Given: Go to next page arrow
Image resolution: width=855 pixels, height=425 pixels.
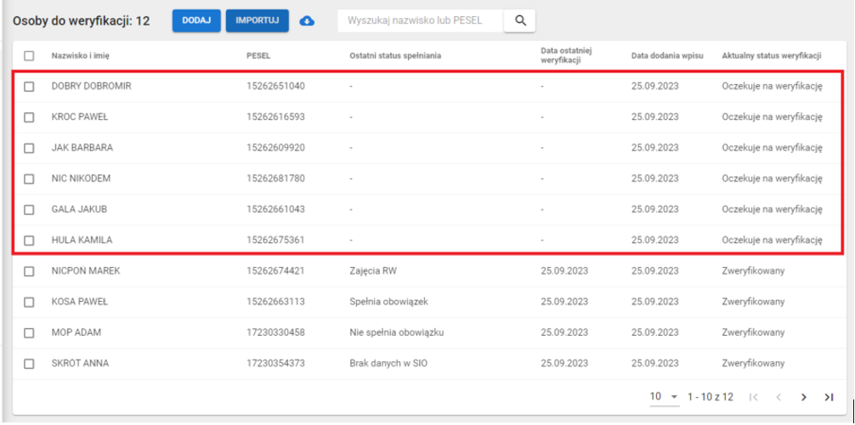Looking at the screenshot, I should point(803,397).
